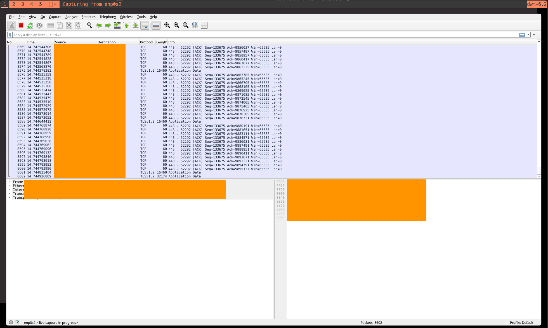The height and width of the screenshot is (328, 548).
Task: Go to specified packet icon
Action: (117, 25)
